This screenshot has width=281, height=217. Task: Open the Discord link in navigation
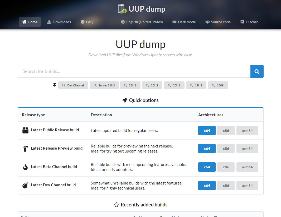point(249,22)
